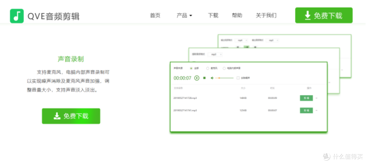The width and height of the screenshot is (366, 164).
Task: Click the 00:00:07 green recording timer
Action: (x=183, y=78)
